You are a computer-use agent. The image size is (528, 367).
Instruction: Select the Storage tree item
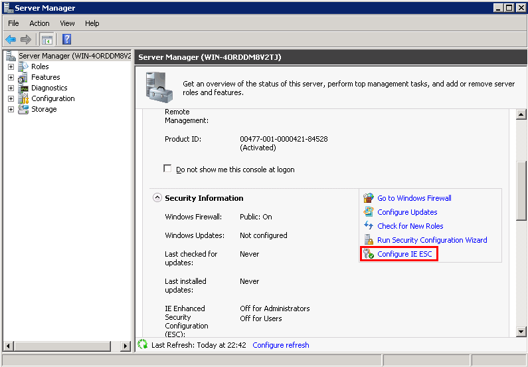44,109
